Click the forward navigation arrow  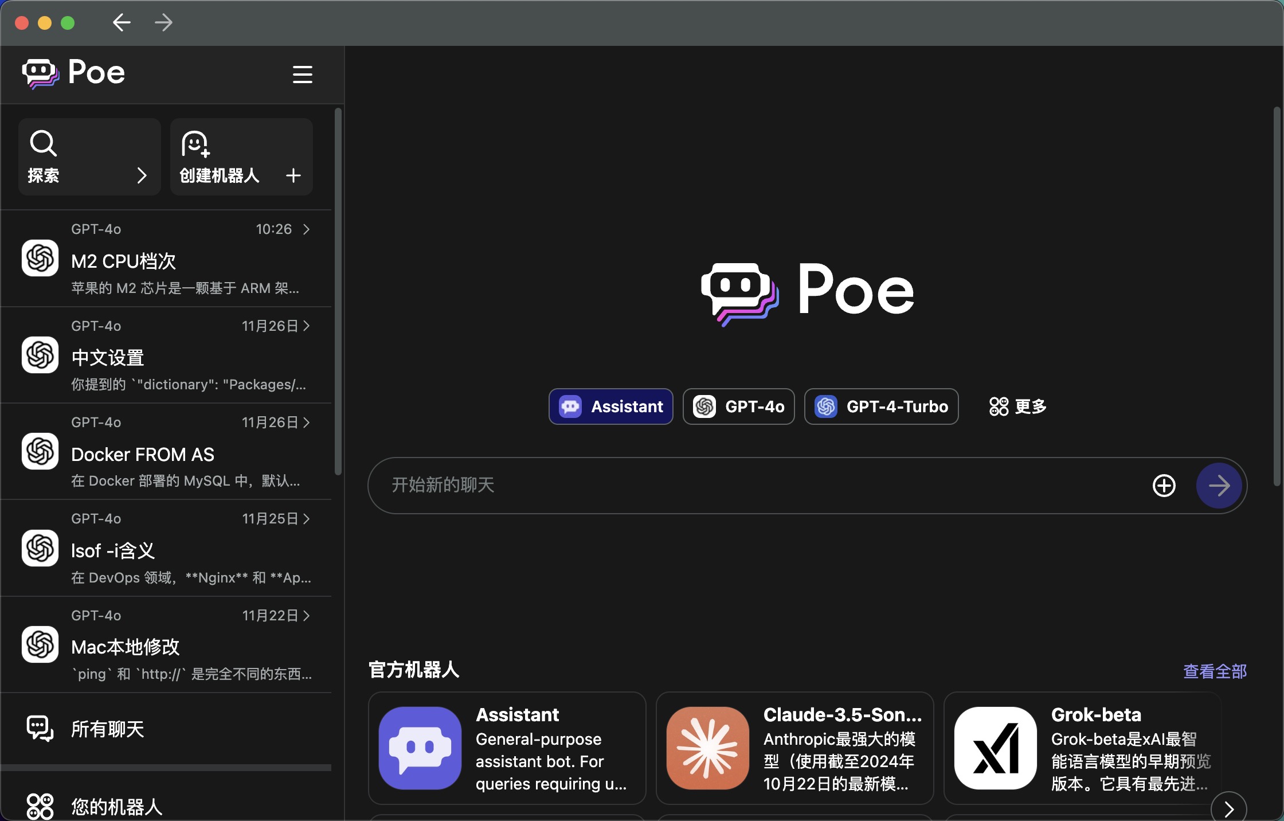[x=164, y=23]
